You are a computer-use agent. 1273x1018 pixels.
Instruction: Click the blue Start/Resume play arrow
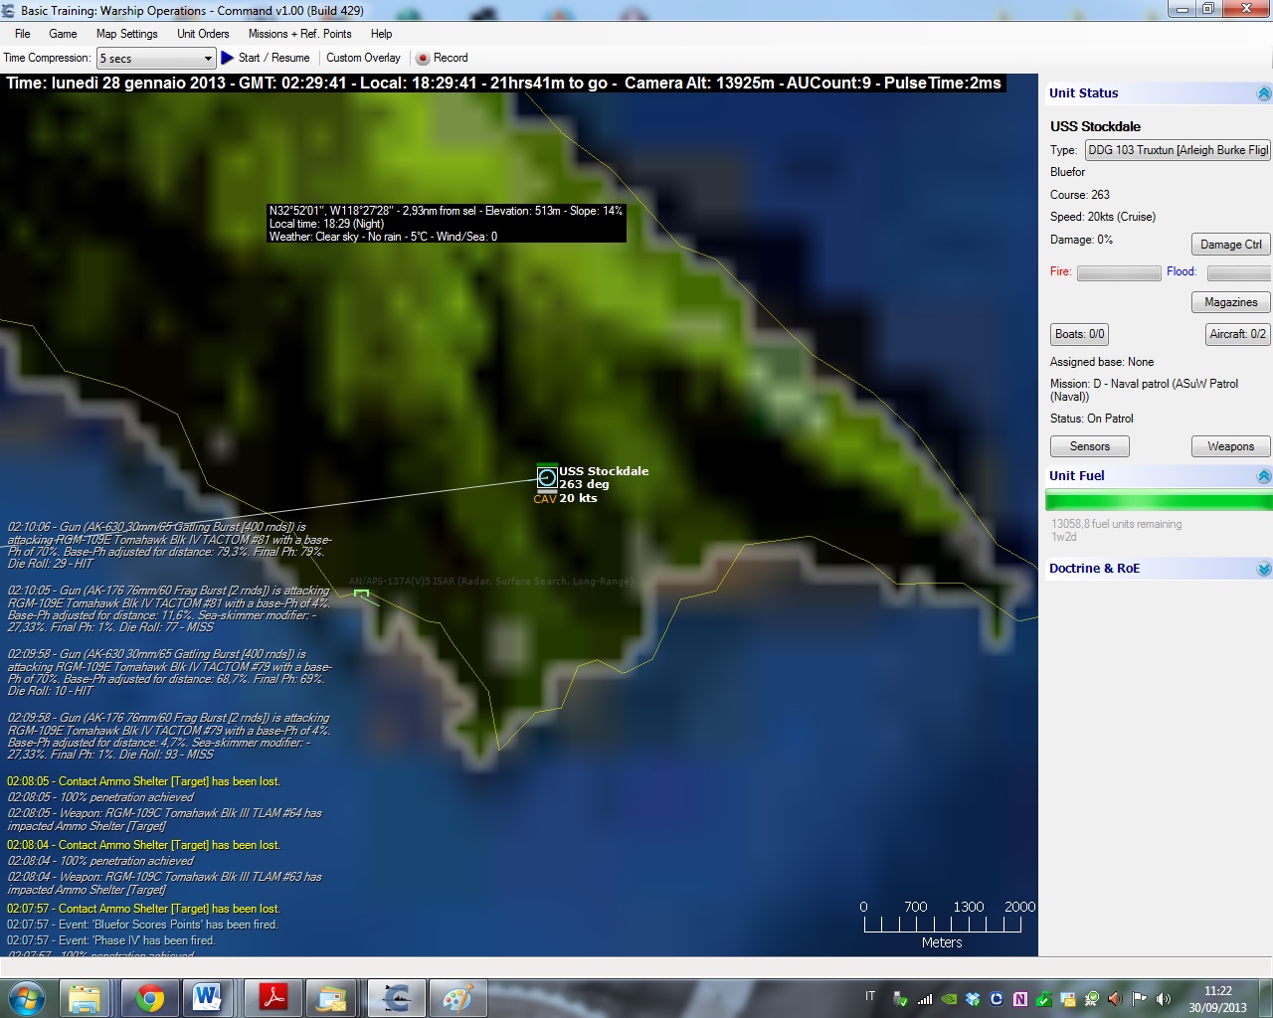click(227, 58)
